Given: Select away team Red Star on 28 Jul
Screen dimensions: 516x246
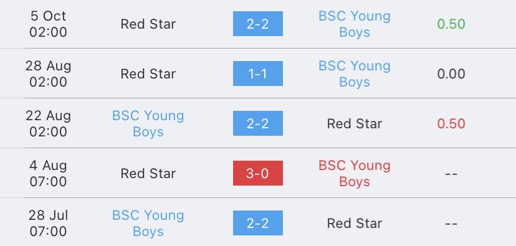Looking at the screenshot, I should pyautogui.click(x=355, y=224).
